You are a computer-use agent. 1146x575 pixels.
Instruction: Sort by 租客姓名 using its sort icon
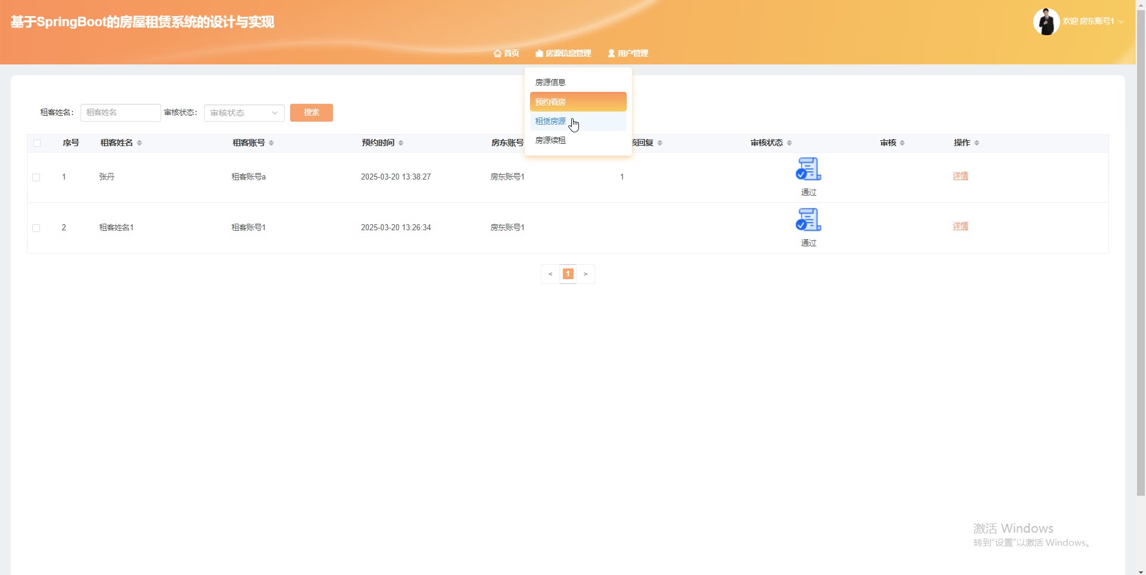point(140,143)
